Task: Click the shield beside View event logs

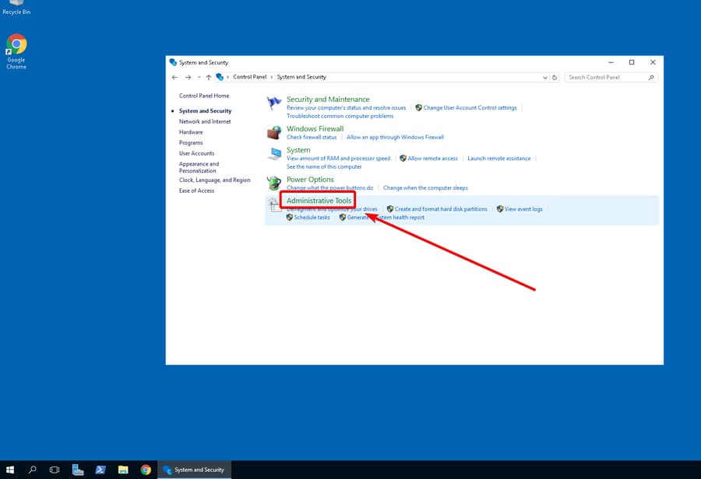Action: pyautogui.click(x=499, y=208)
